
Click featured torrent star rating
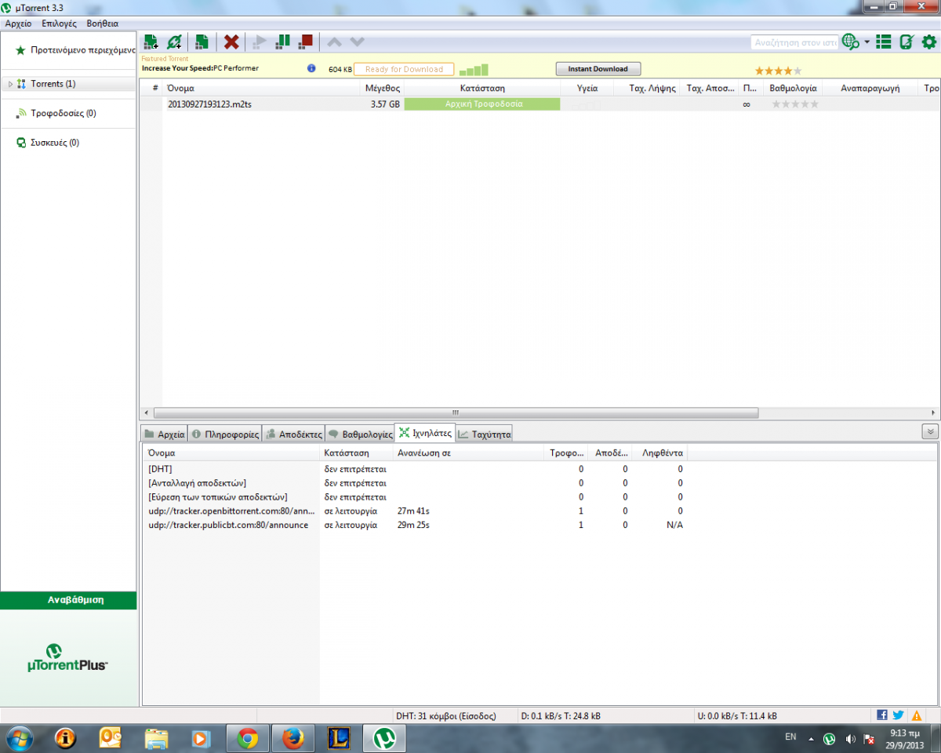[x=778, y=71]
